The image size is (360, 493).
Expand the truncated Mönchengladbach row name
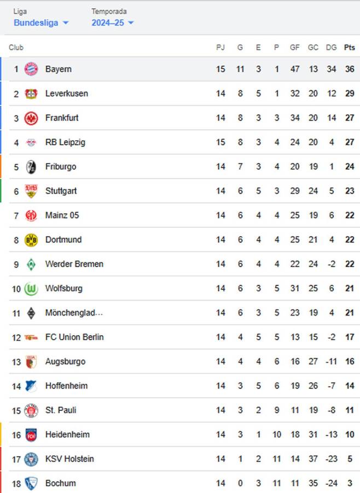pyautogui.click(x=74, y=312)
